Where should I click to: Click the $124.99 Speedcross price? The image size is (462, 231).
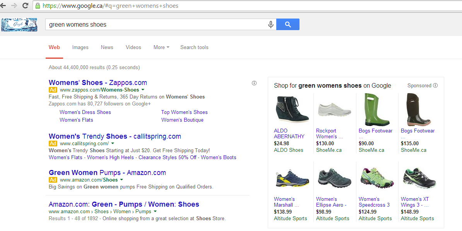click(368, 212)
